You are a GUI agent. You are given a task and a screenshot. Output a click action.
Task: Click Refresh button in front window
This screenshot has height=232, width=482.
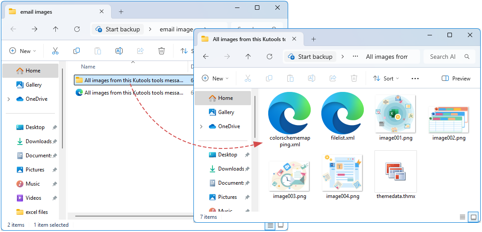tap(270, 57)
